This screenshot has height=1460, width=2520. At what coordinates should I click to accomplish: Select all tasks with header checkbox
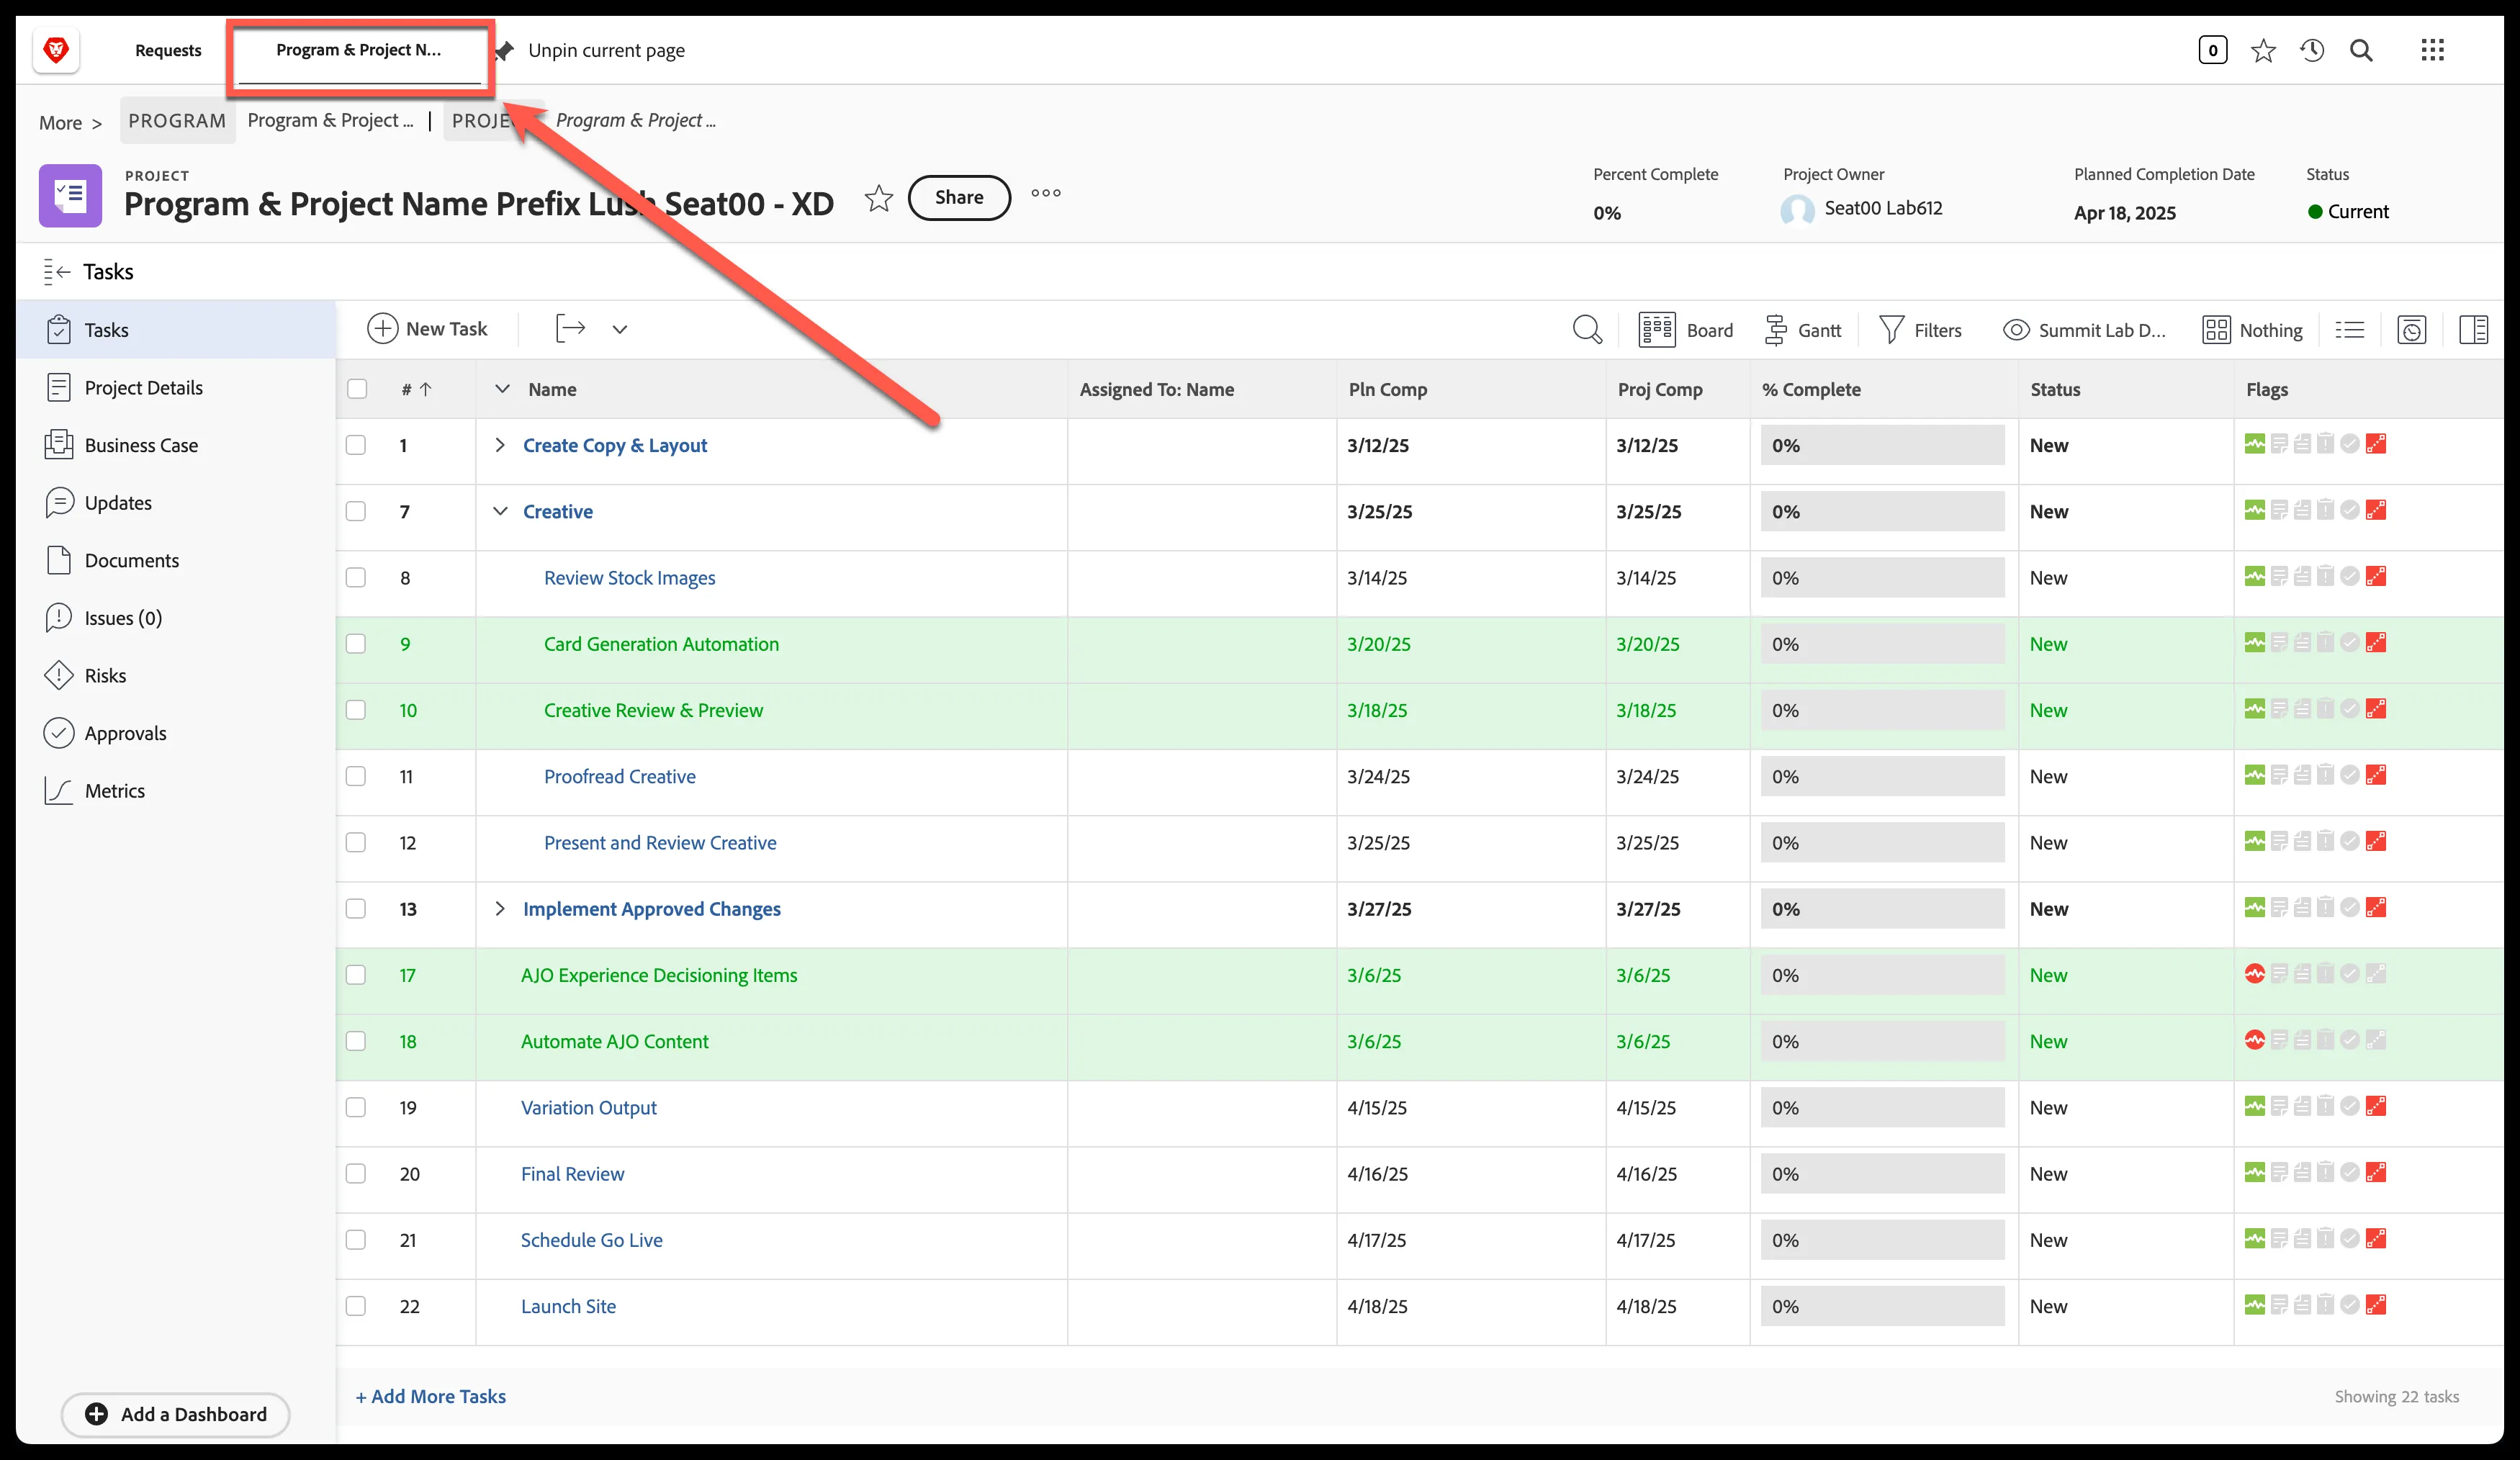point(357,389)
